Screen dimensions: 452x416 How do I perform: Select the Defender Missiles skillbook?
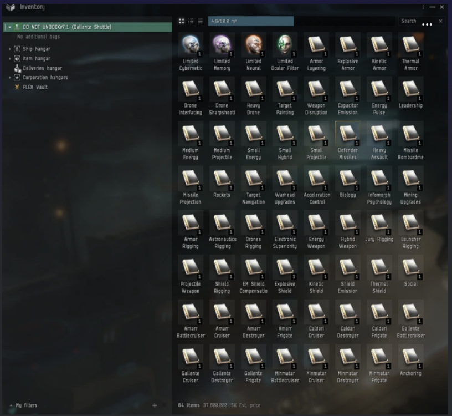coord(347,133)
